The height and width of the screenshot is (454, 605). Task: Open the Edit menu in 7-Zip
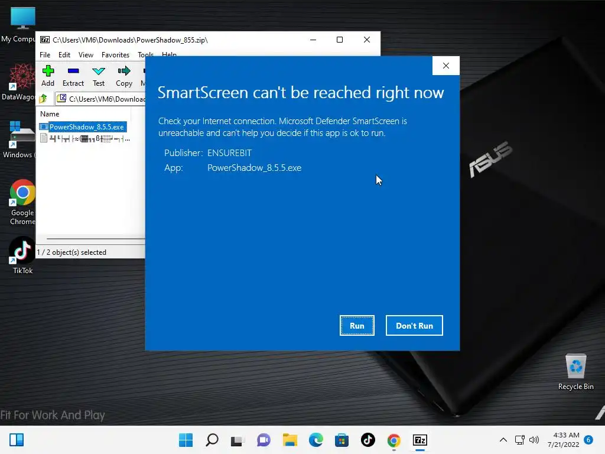pyautogui.click(x=64, y=55)
